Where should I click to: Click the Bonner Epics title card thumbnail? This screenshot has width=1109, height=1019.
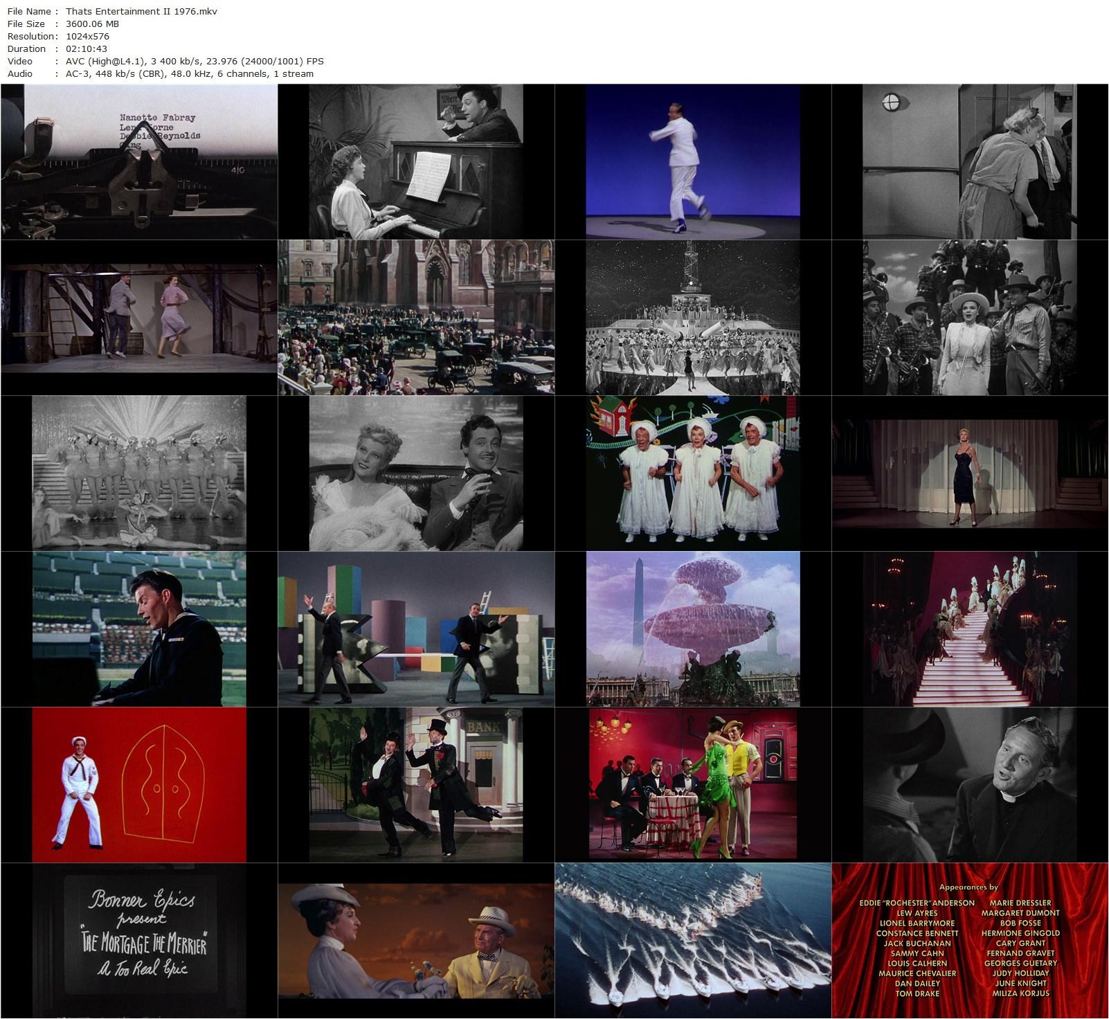point(139,941)
